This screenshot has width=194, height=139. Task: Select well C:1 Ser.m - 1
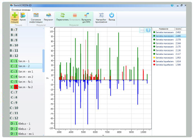click(26, 61)
